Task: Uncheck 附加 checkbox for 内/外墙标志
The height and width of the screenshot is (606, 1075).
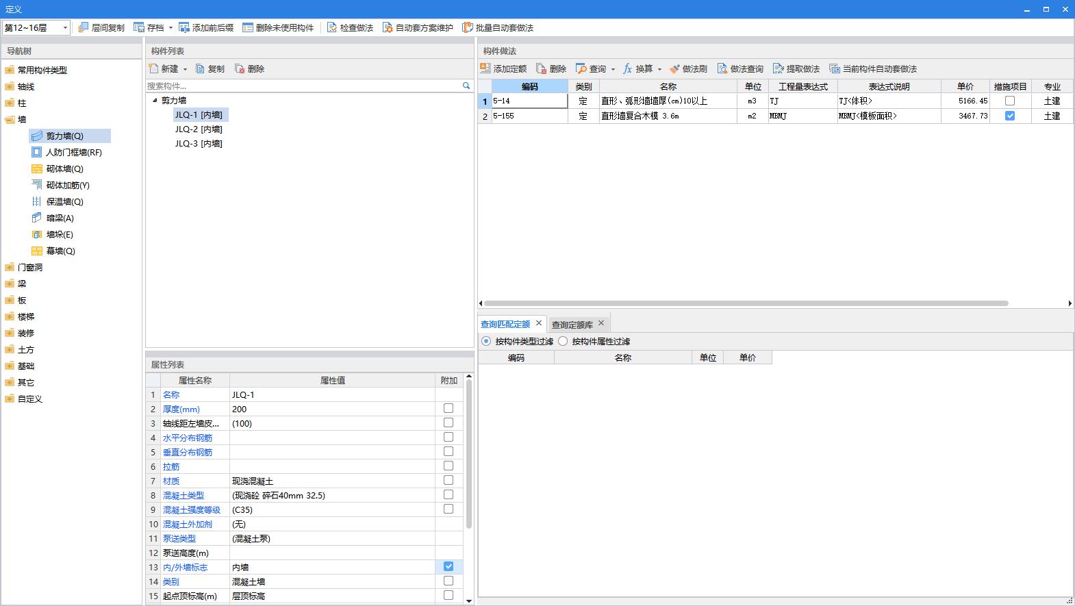Action: coord(448,566)
